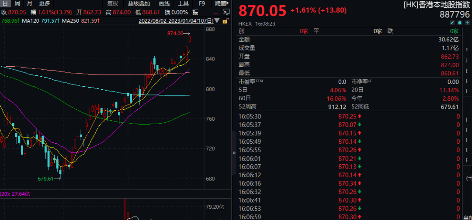
Task: Switch to the weekly 周 period tab
Action: point(17,3)
